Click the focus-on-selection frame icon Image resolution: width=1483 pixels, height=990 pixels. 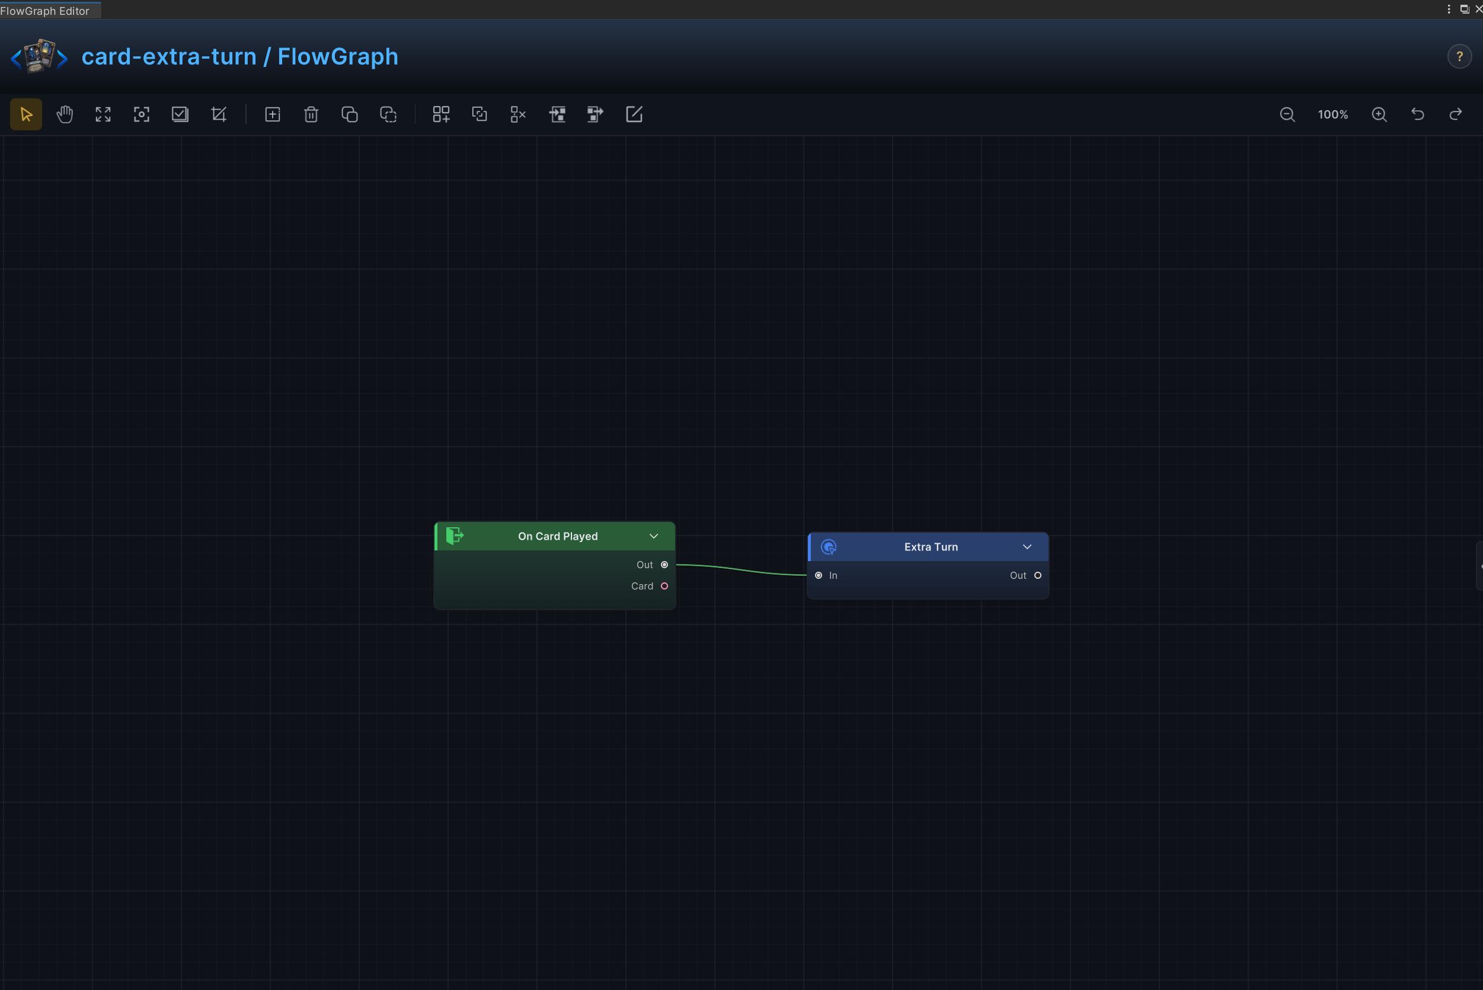point(142,114)
